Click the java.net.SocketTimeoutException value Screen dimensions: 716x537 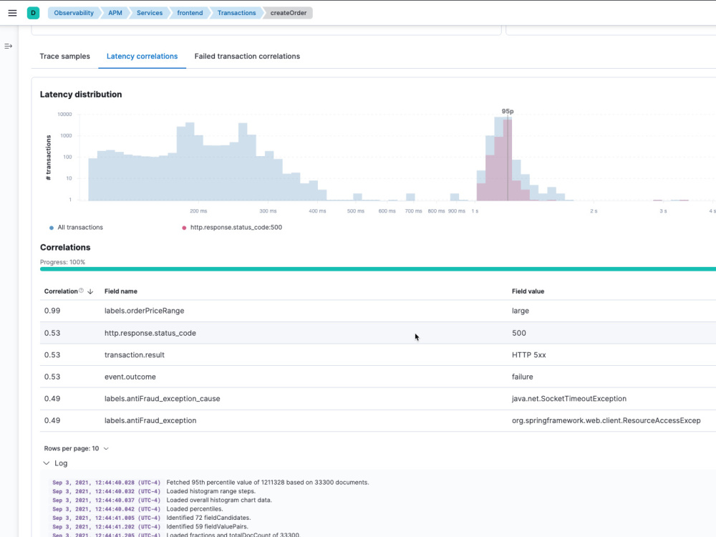click(x=569, y=399)
